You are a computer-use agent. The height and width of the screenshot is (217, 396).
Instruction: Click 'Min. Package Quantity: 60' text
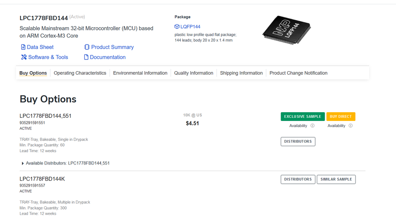tap(42, 145)
